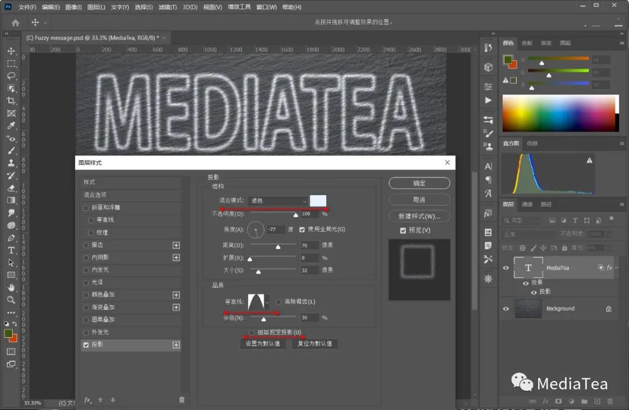Screen dimensions: 629x410
Task: Add another 描边 effect with plus button
Action: pos(176,245)
